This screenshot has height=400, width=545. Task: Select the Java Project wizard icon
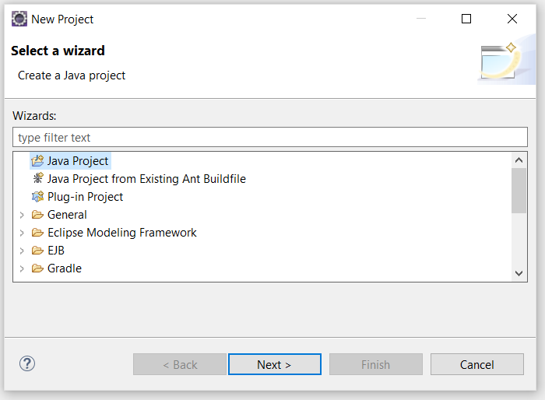point(37,160)
